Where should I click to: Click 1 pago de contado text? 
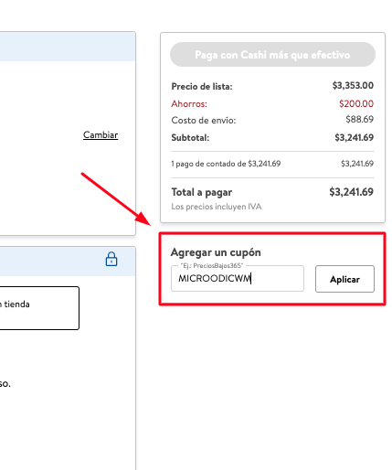click(x=226, y=164)
